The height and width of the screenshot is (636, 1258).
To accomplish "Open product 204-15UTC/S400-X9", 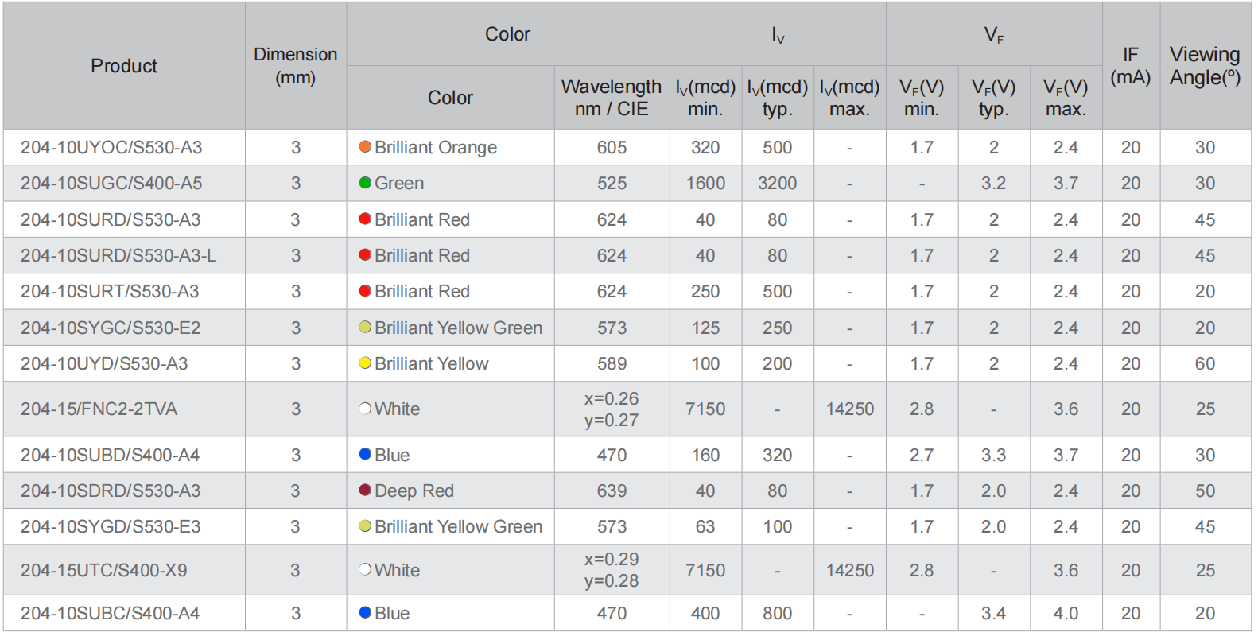I will [104, 570].
